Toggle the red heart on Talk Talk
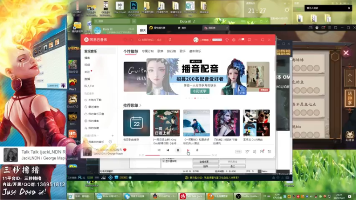The width and height of the screenshot is (356, 200). point(125,150)
